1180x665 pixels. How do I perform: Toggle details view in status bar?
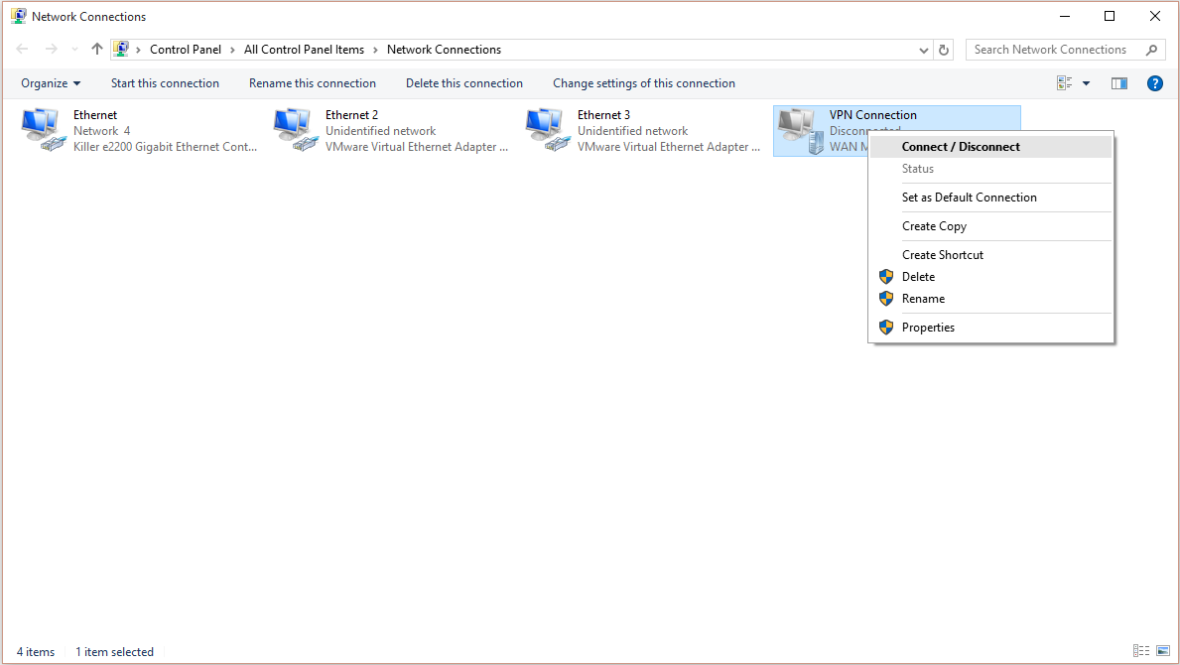tap(1142, 651)
